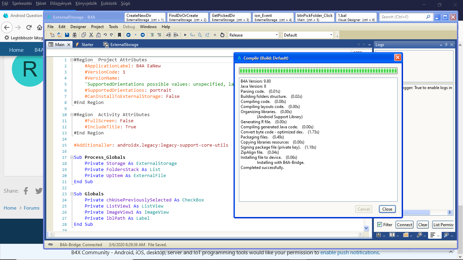This screenshot has height=260, width=463.
Task: Click the Undo icon in toolbar
Action: click(105, 35)
